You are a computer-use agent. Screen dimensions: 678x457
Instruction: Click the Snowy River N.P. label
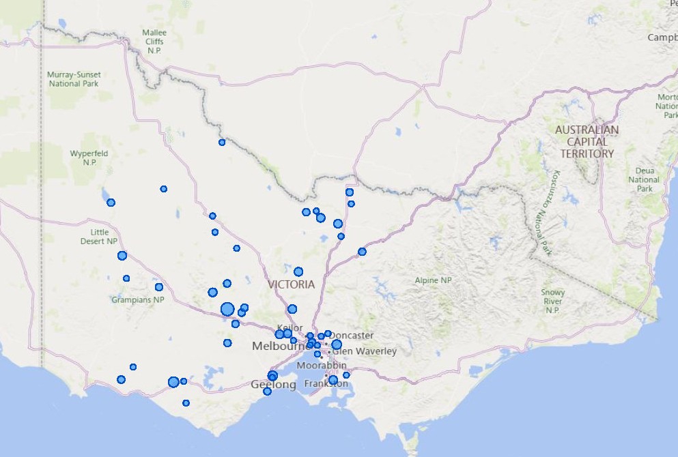tap(552, 301)
